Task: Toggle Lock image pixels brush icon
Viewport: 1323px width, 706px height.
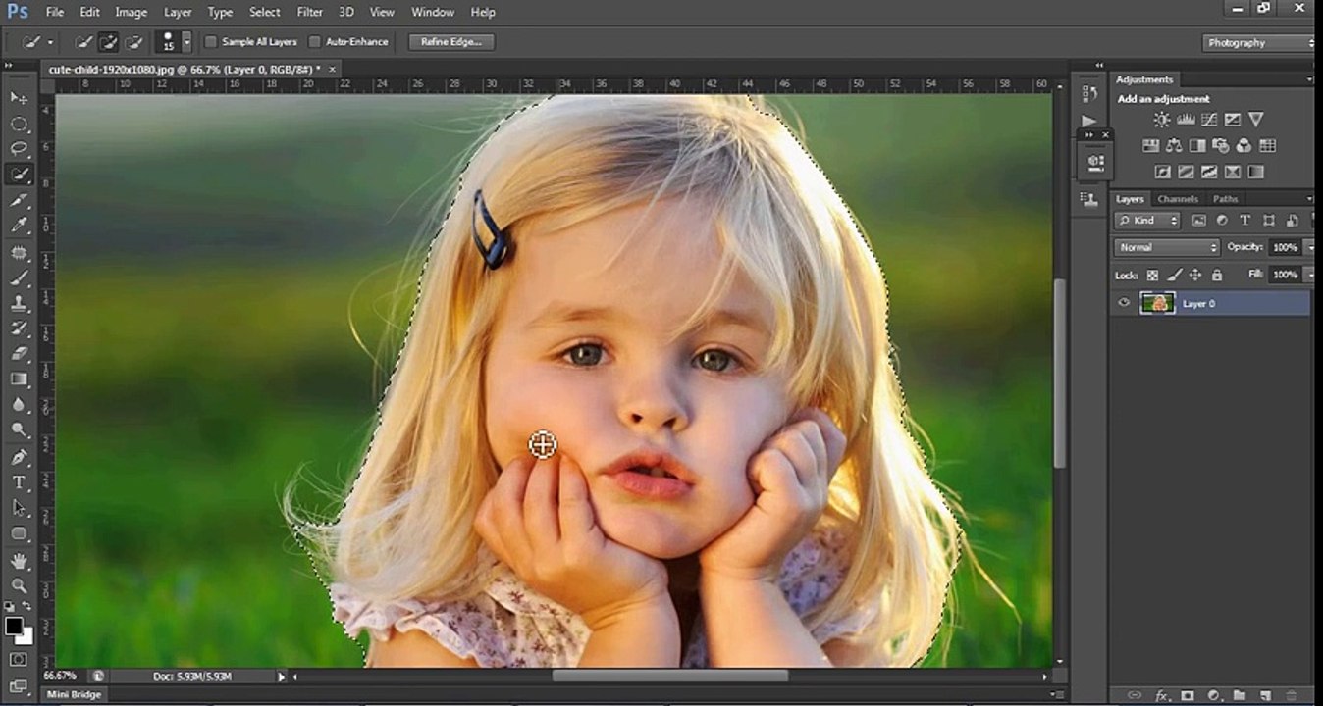Action: [1175, 276]
